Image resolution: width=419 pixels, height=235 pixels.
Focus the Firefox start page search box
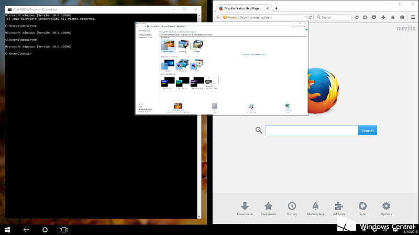(311, 131)
